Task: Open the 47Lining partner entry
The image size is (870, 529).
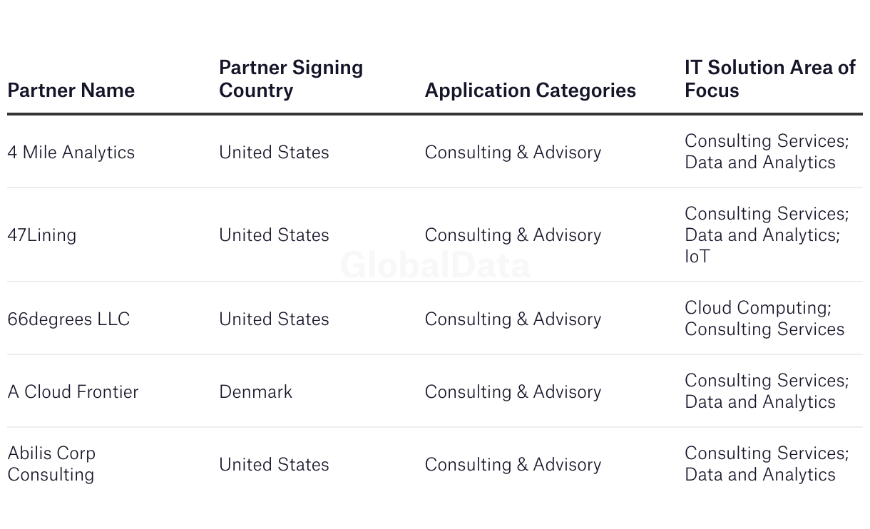Action: (41, 235)
